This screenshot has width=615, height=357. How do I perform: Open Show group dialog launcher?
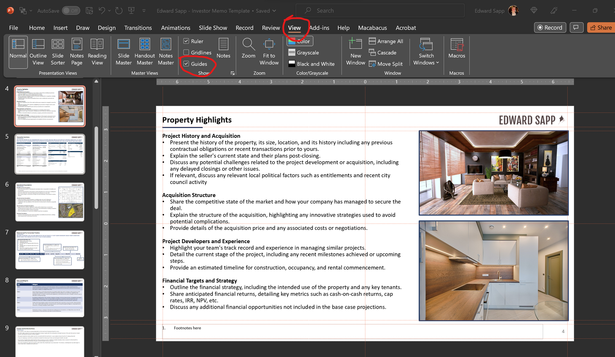coord(233,73)
